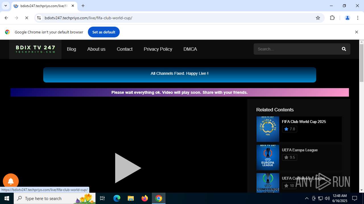364x204 pixels.
Task: Open Chrome profile avatar
Action: [347, 18]
